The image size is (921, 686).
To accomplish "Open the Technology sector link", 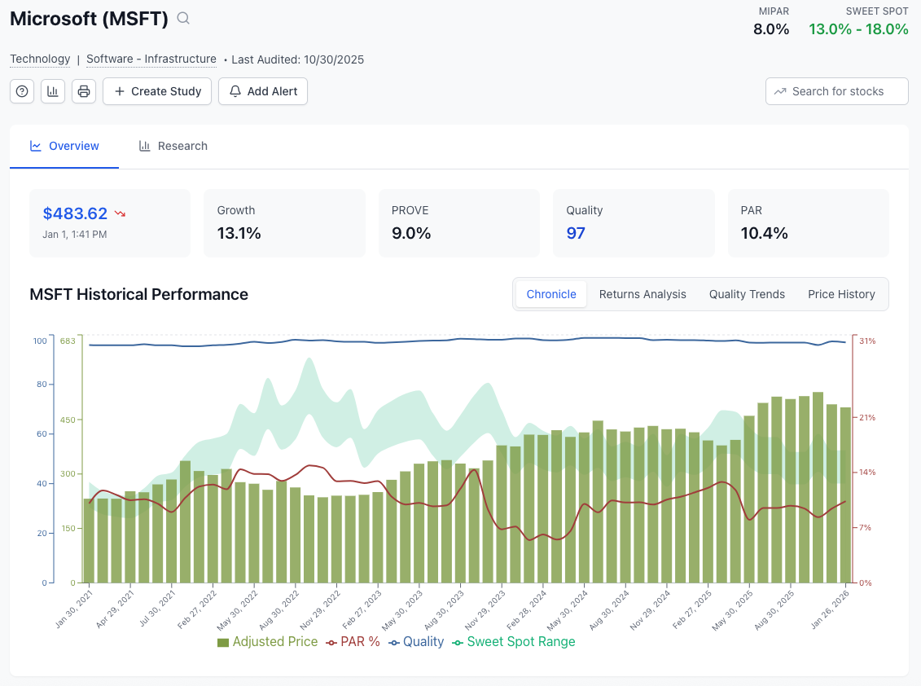I will [x=40, y=59].
